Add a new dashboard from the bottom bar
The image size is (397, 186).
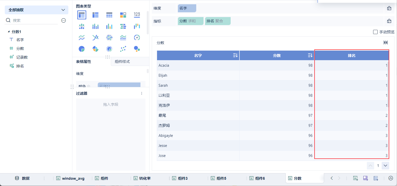(366, 178)
